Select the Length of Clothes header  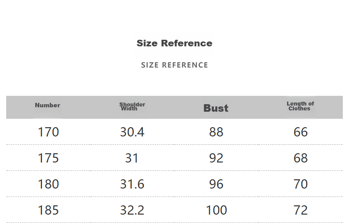tap(300, 106)
